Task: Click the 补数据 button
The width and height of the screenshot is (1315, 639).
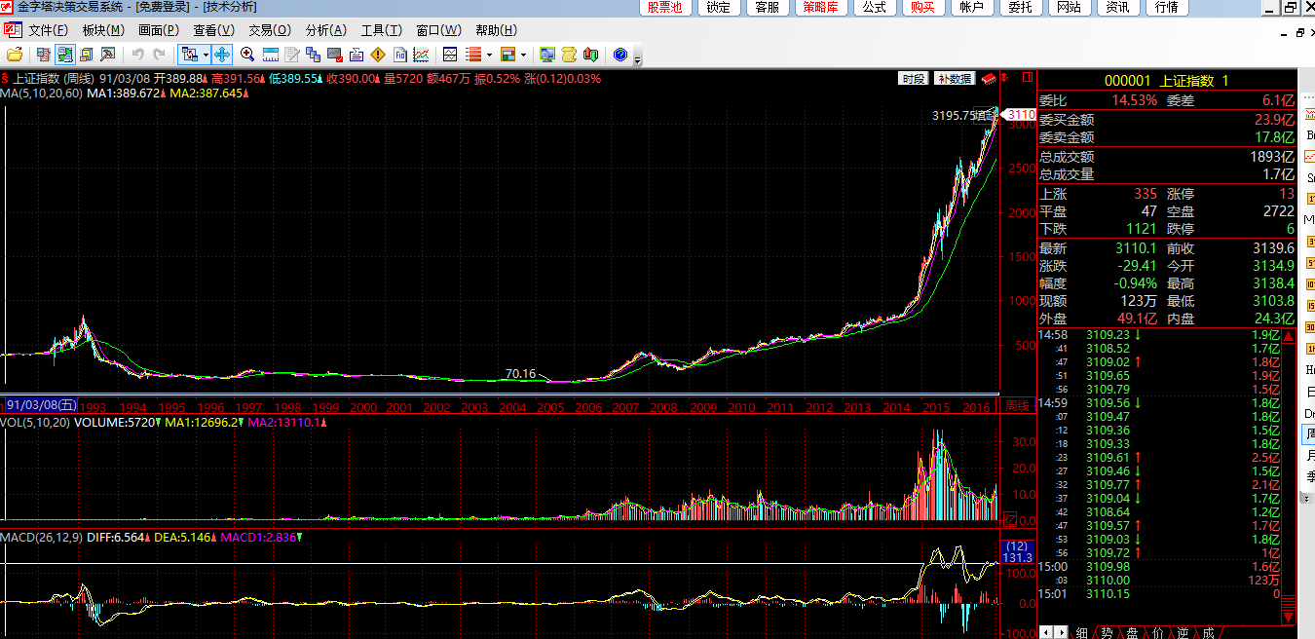Action: click(x=954, y=79)
